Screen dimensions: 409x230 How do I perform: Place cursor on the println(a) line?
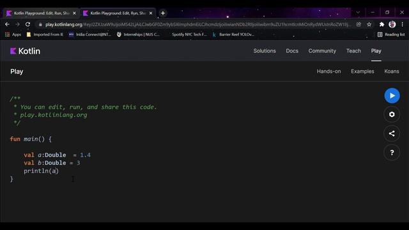click(x=41, y=171)
